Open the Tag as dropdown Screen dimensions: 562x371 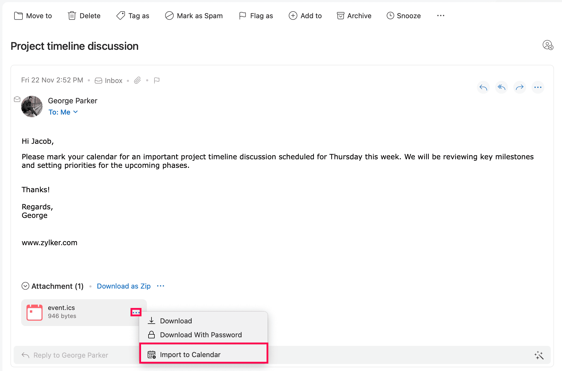tap(133, 16)
